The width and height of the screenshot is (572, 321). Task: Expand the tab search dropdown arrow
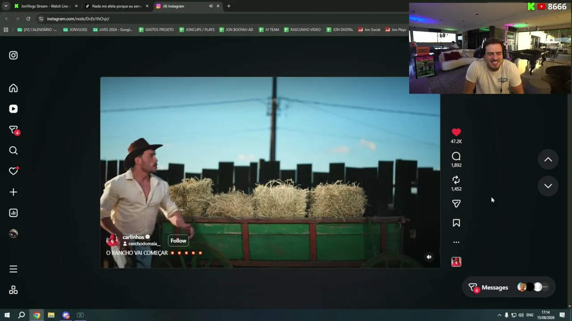pyautogui.click(x=6, y=6)
